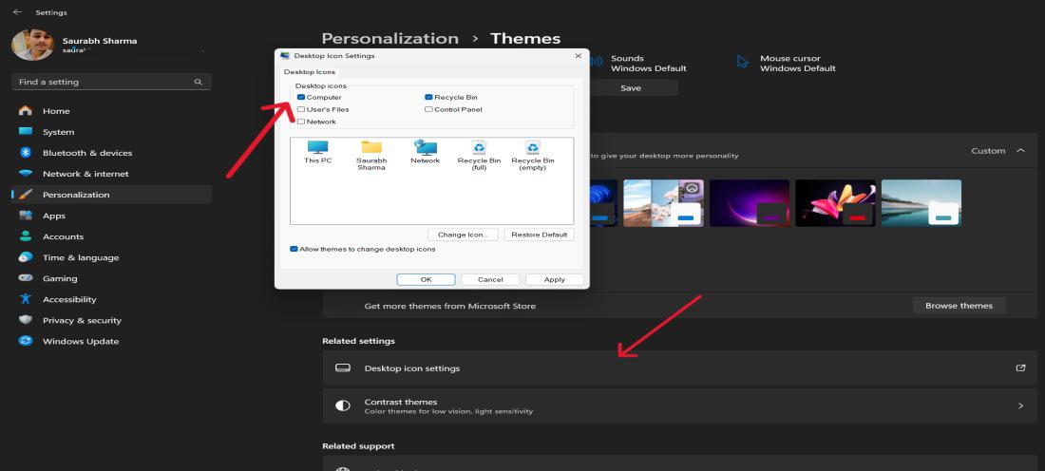Click the System monitor icon
This screenshot has height=471, width=1045.
pos(26,131)
